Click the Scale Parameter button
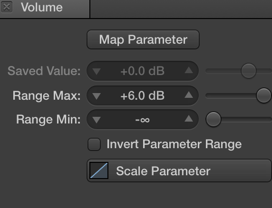 point(179,170)
